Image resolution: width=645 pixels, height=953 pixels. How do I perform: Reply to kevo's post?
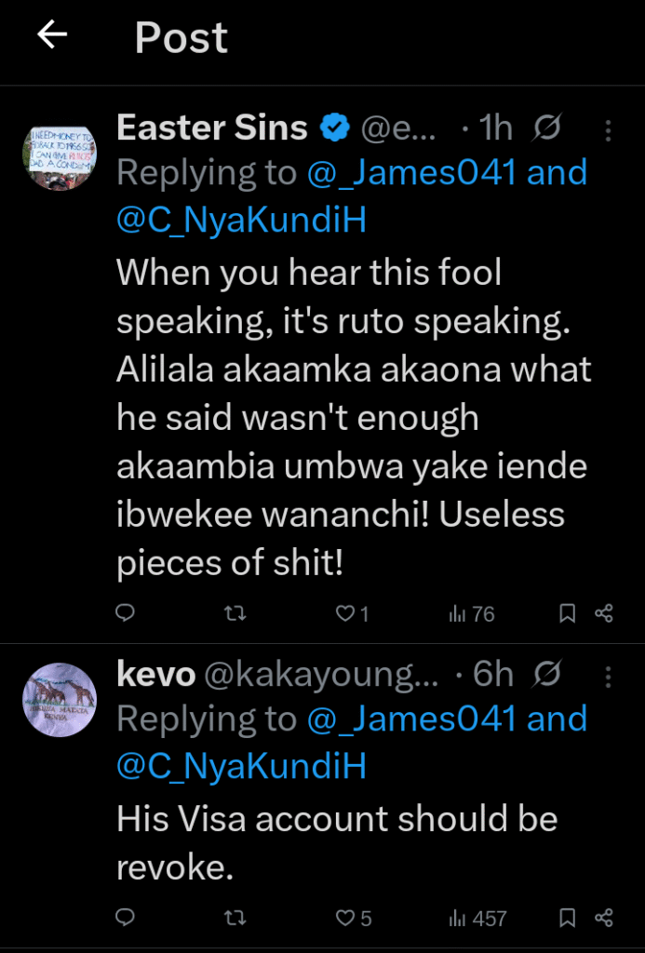[126, 918]
